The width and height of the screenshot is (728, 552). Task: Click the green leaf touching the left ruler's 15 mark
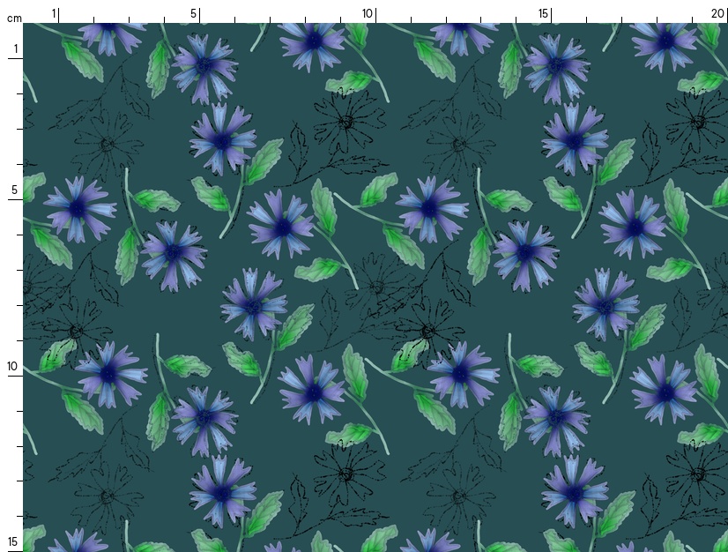point(33,537)
